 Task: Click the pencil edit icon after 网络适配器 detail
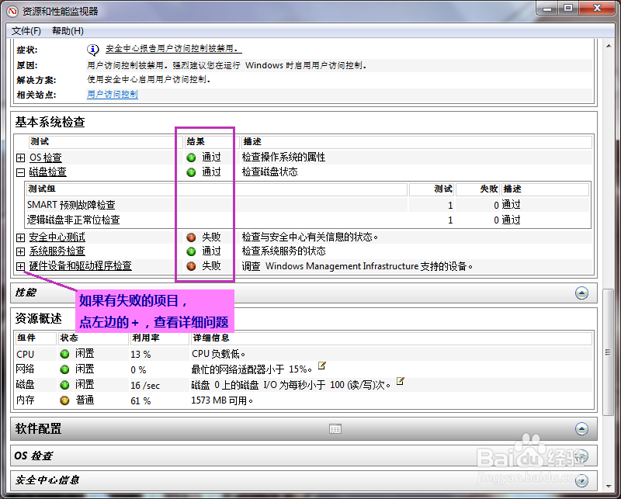click(321, 366)
